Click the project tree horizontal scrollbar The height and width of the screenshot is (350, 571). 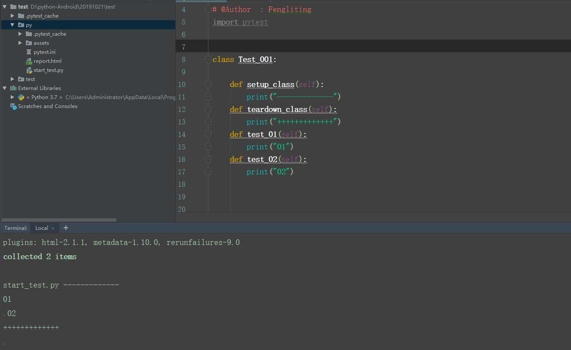pyautogui.click(x=59, y=220)
